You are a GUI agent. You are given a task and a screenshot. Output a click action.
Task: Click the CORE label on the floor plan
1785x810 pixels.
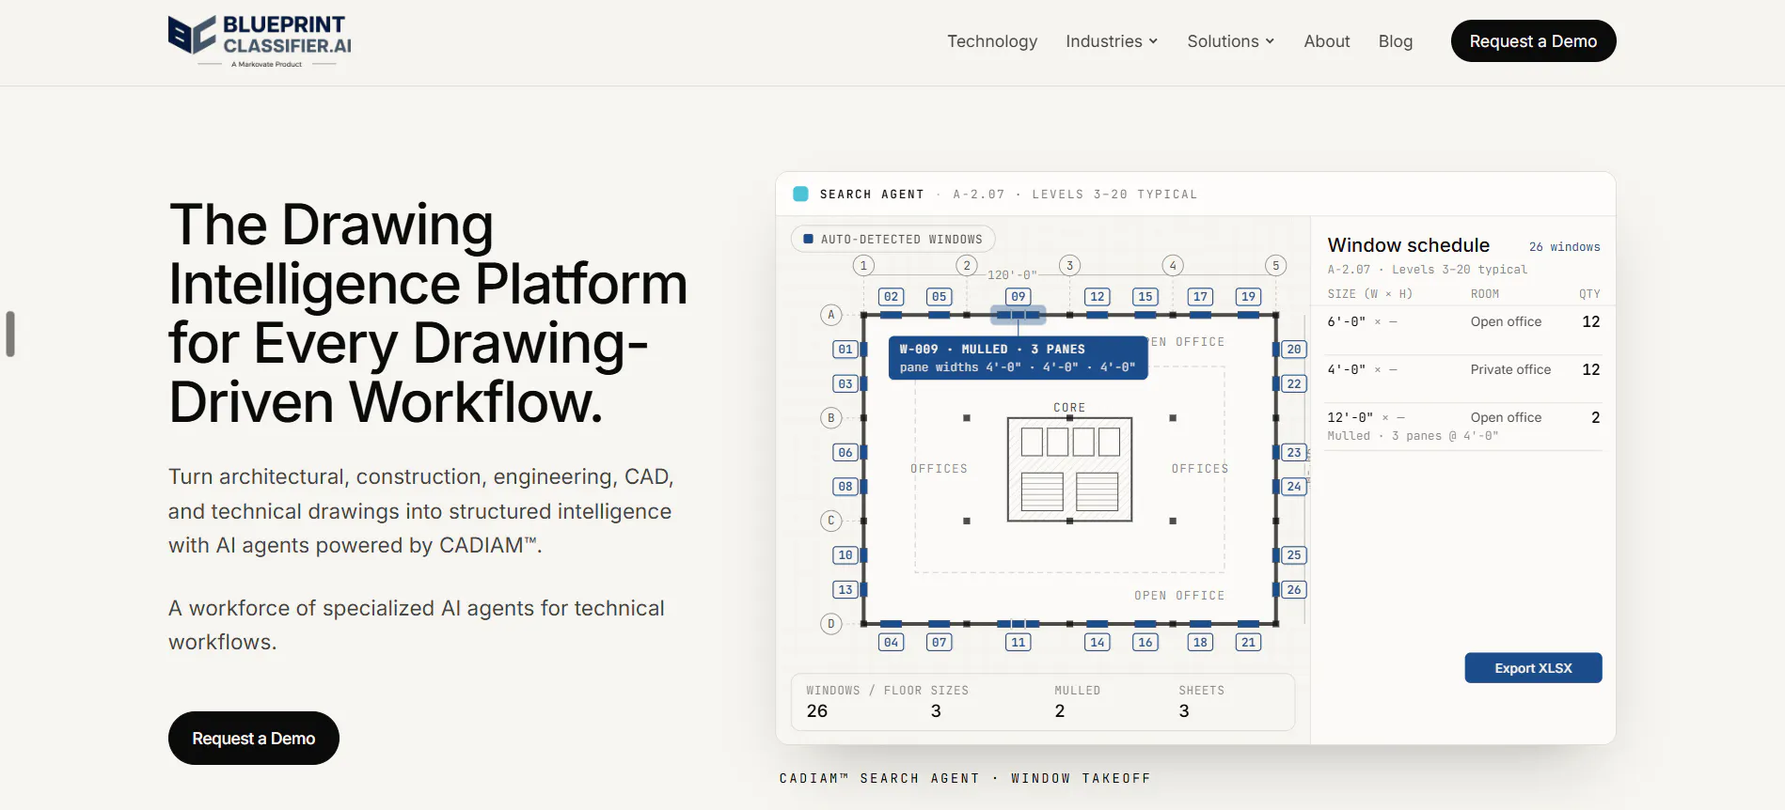pos(1069,408)
